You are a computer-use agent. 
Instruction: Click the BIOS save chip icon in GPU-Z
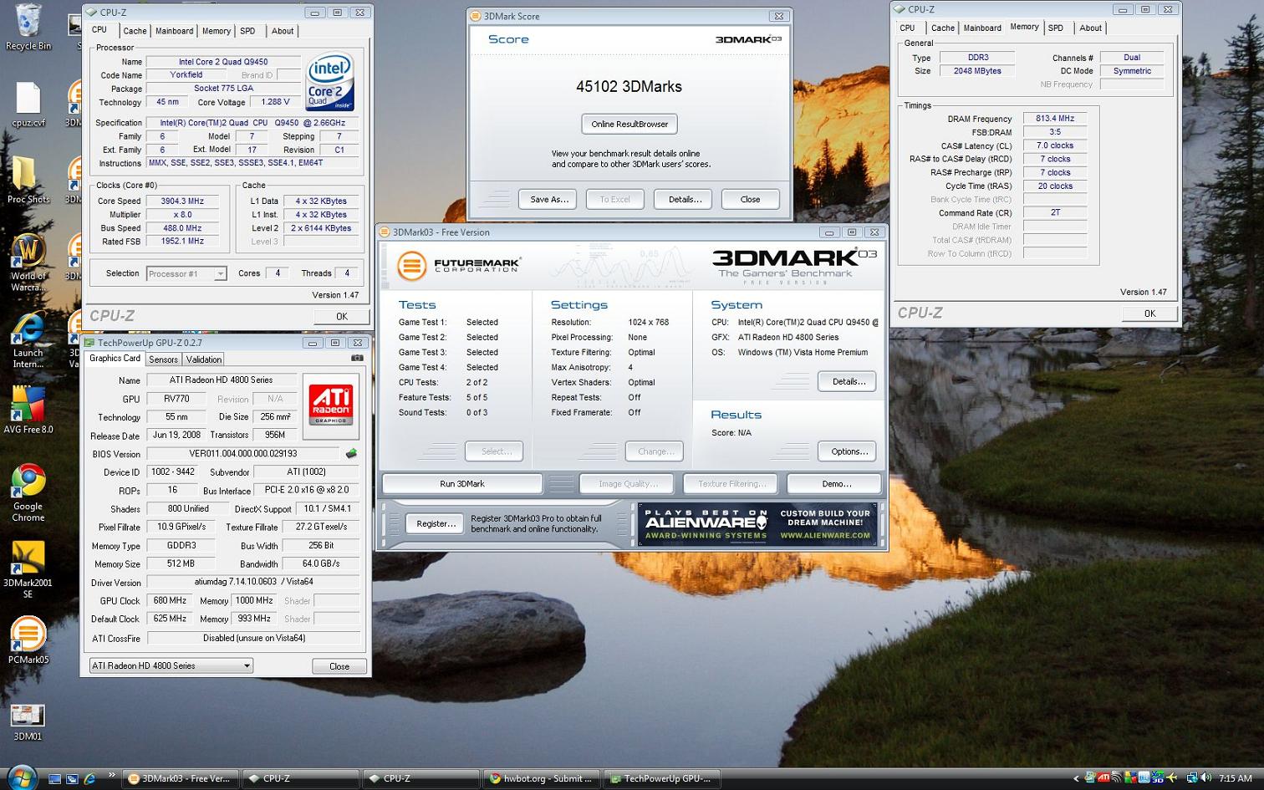[351, 453]
